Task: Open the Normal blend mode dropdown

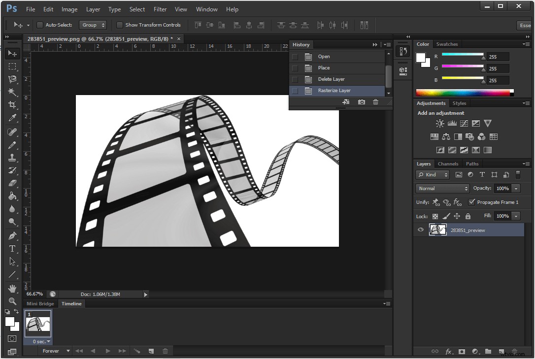Action: click(x=442, y=188)
